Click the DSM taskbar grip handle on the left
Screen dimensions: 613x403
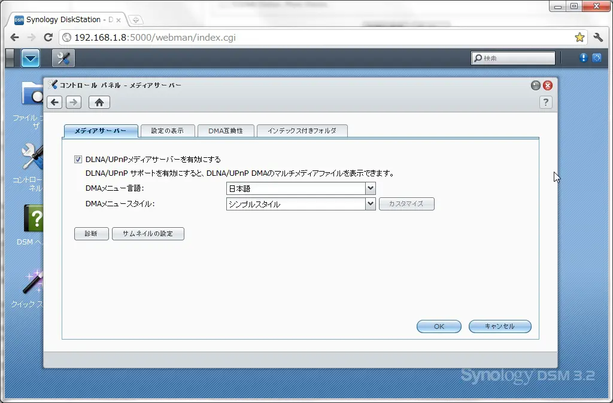tap(10, 58)
